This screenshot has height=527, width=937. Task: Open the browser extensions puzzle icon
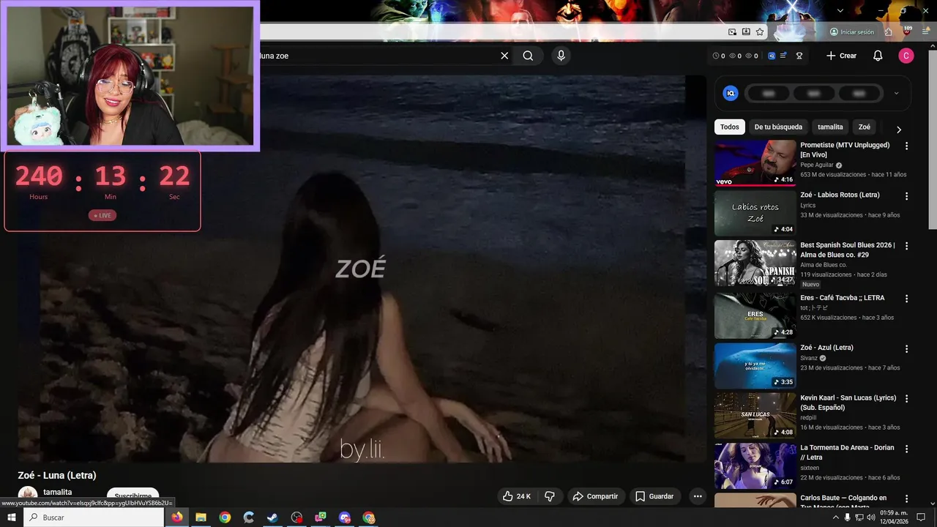888,32
